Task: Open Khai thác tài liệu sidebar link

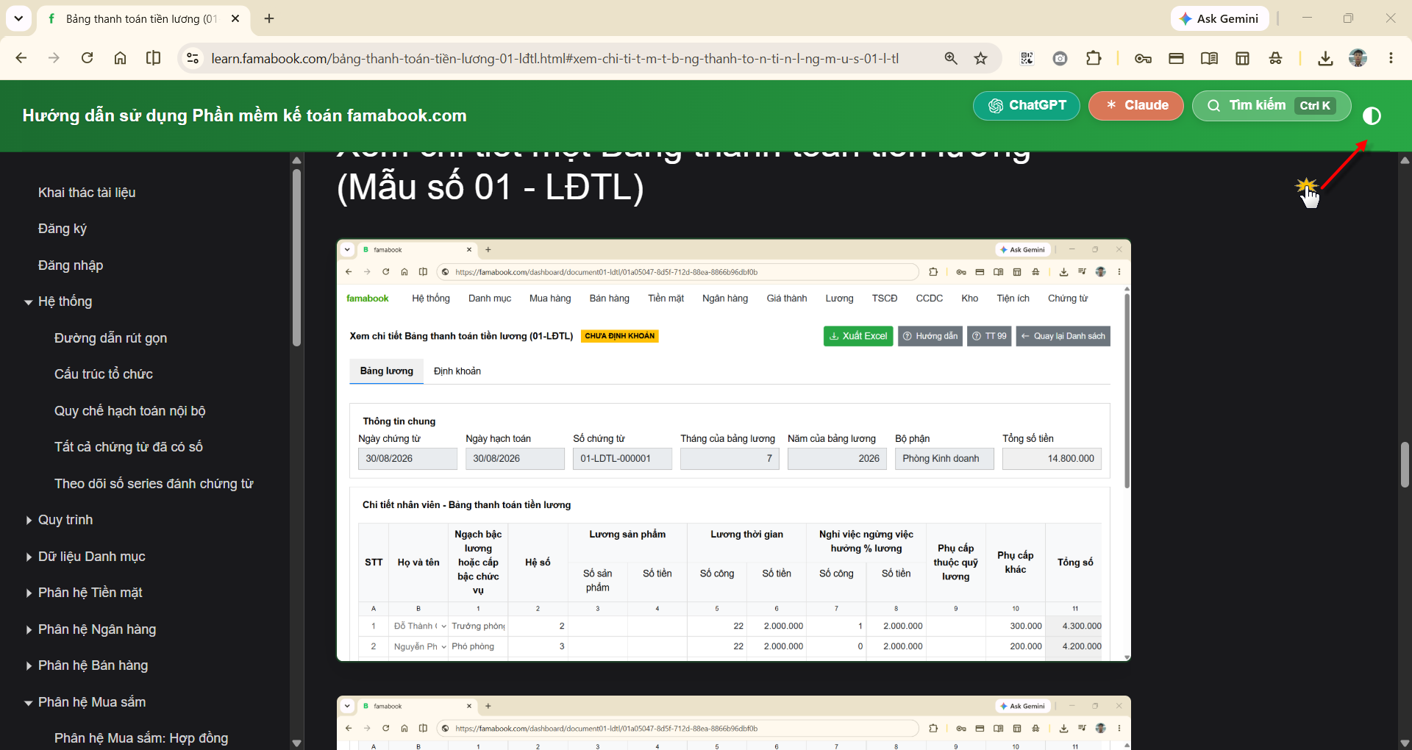Action: point(87,193)
